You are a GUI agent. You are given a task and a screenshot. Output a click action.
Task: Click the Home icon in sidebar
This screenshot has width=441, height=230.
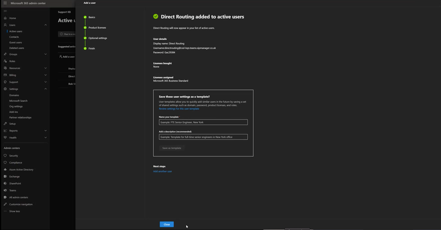tap(5, 18)
